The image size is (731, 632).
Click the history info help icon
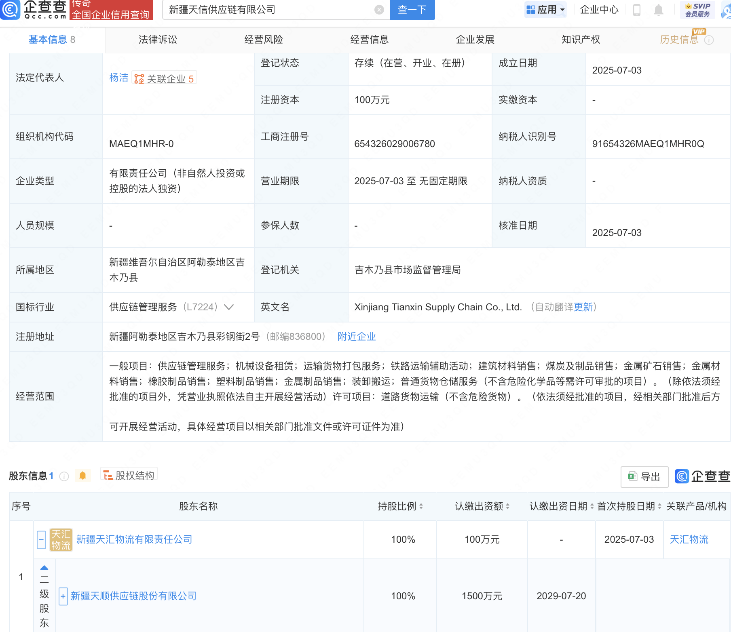pos(709,40)
